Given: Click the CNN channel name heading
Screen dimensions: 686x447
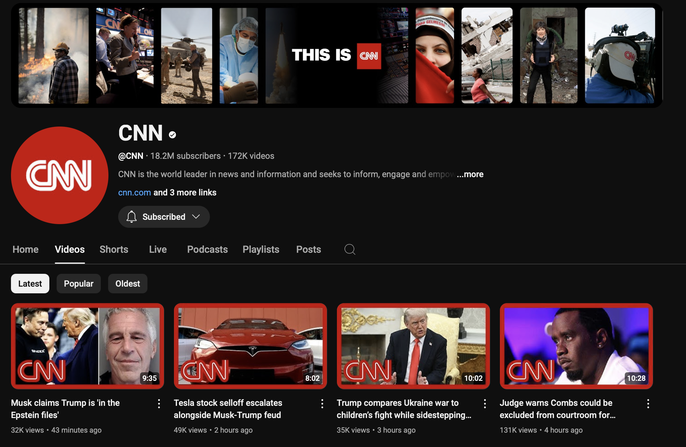Looking at the screenshot, I should (140, 133).
